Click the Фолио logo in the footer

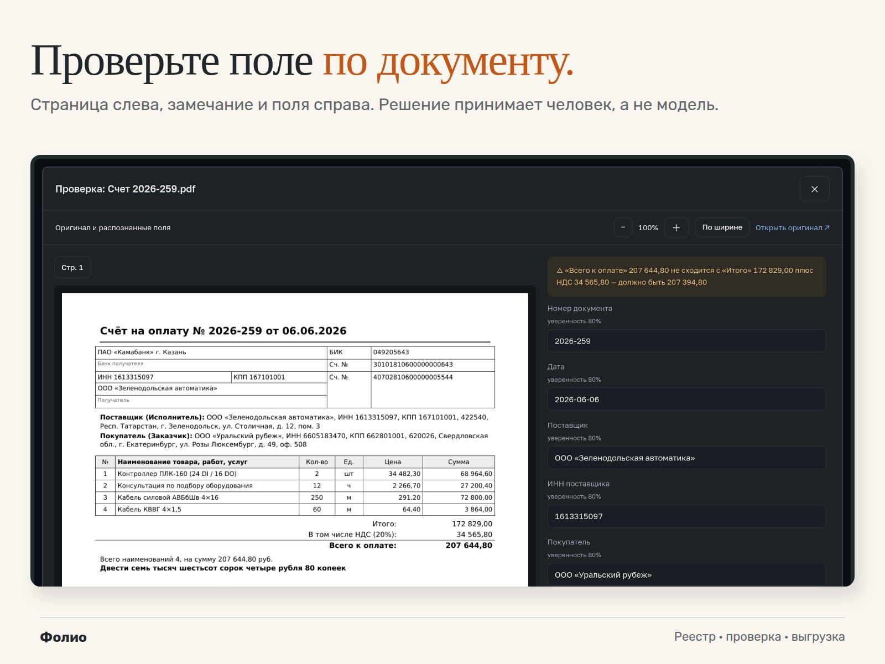(x=64, y=637)
